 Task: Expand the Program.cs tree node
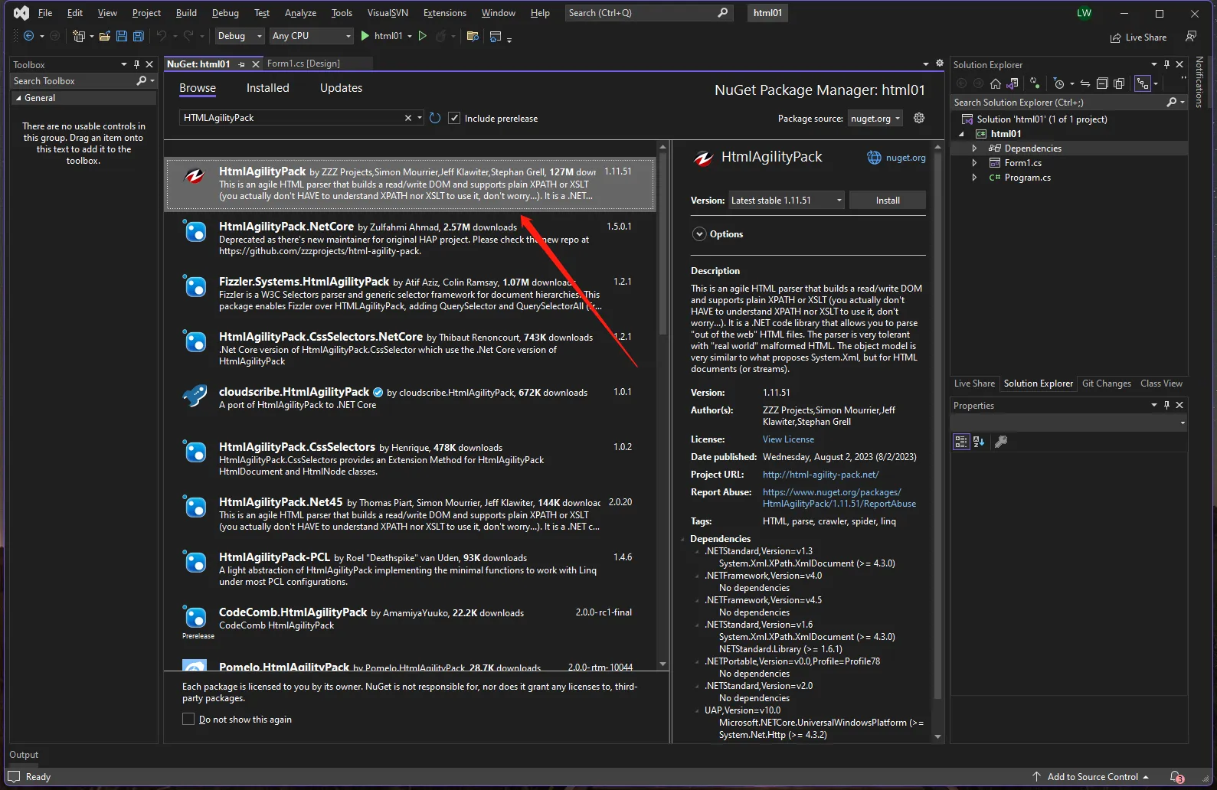974,178
